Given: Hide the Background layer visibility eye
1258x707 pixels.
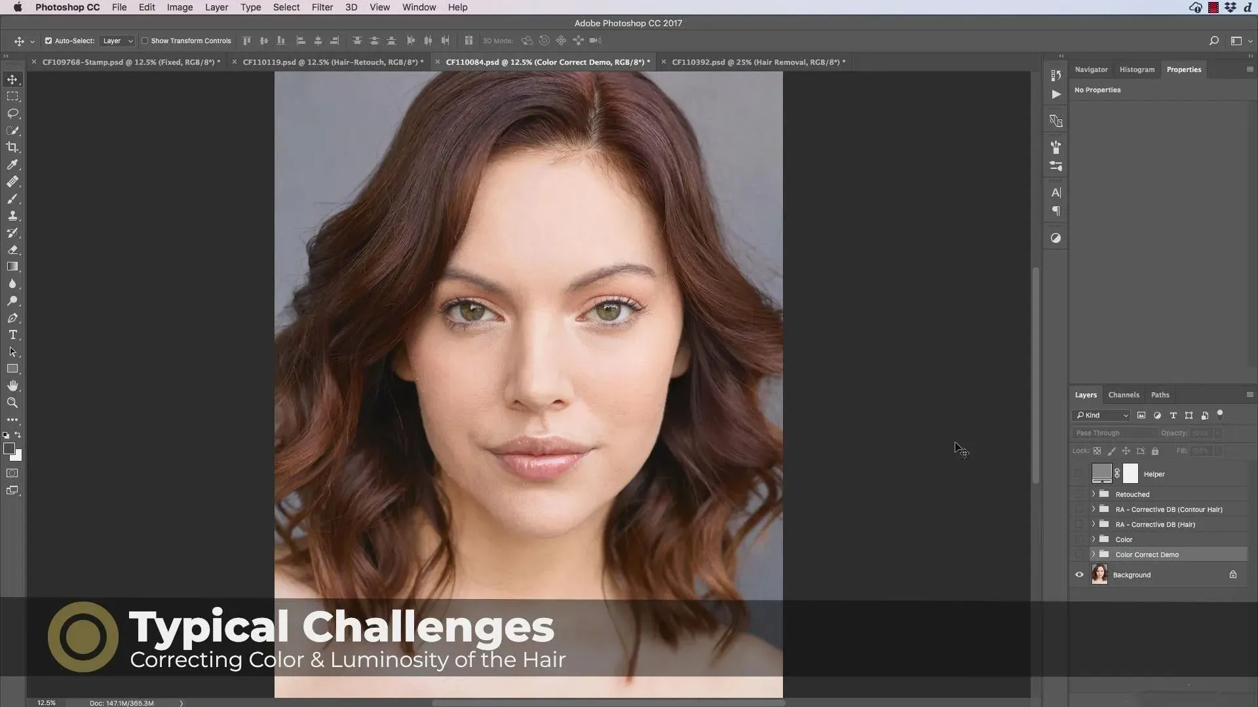Looking at the screenshot, I should 1079,575.
